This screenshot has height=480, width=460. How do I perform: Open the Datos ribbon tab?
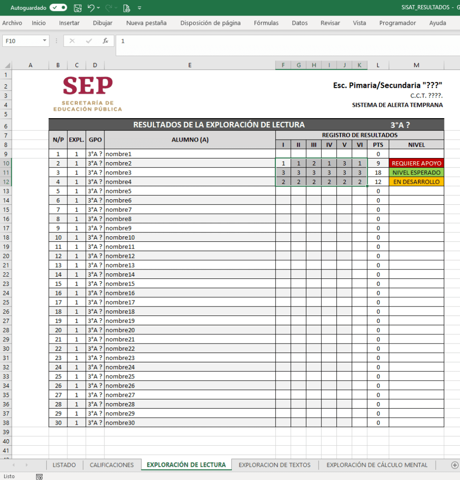coord(300,23)
